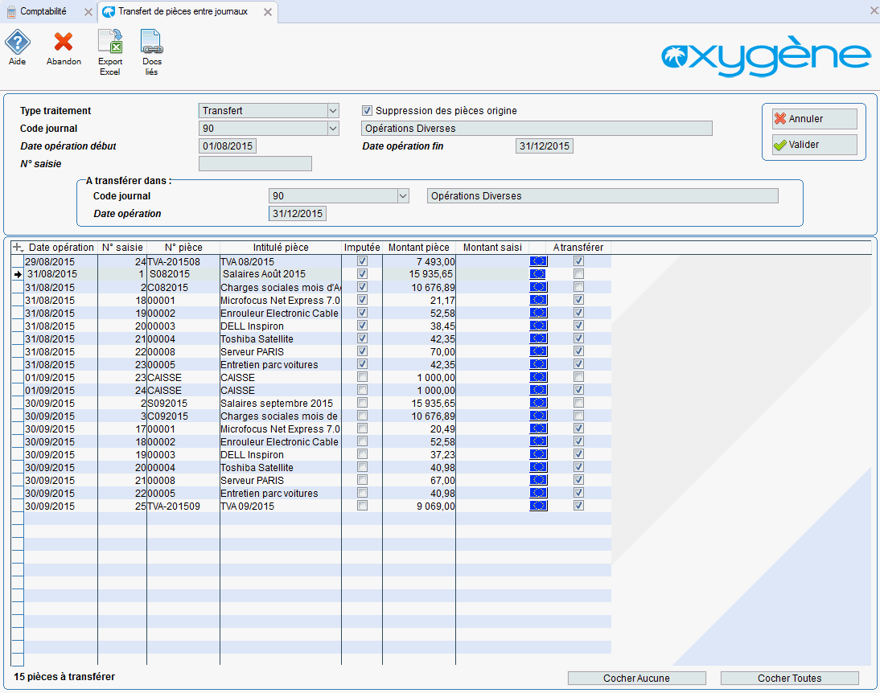Click the N° pièce column header
Image resolution: width=880 pixels, height=693 pixels.
tap(183, 248)
